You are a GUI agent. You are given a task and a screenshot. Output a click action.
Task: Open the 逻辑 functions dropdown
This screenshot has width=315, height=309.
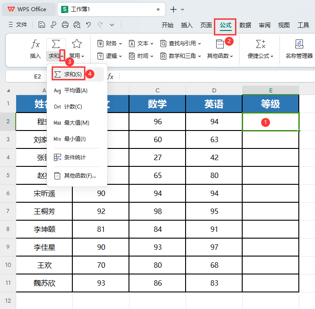pyautogui.click(x=110, y=56)
